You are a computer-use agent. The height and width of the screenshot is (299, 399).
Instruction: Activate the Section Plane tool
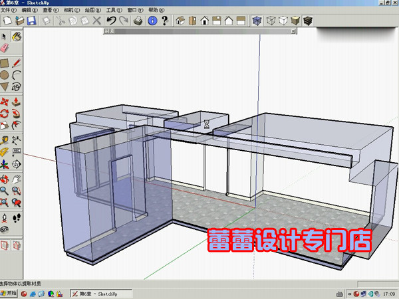(16, 164)
